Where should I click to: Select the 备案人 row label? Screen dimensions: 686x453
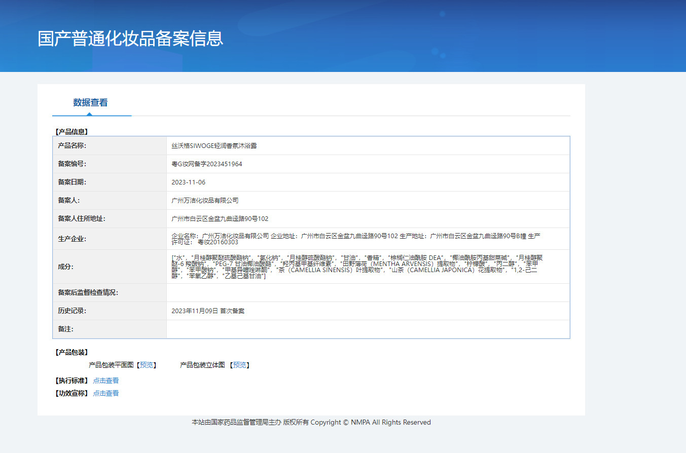pos(69,201)
